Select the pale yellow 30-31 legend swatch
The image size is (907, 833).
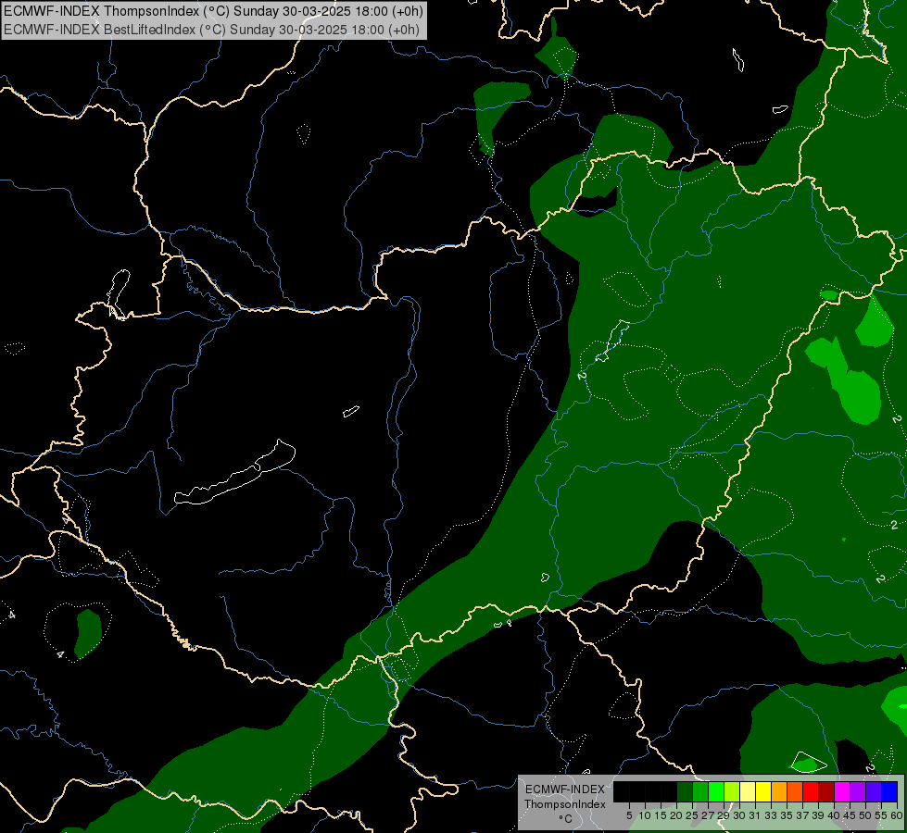[748, 791]
